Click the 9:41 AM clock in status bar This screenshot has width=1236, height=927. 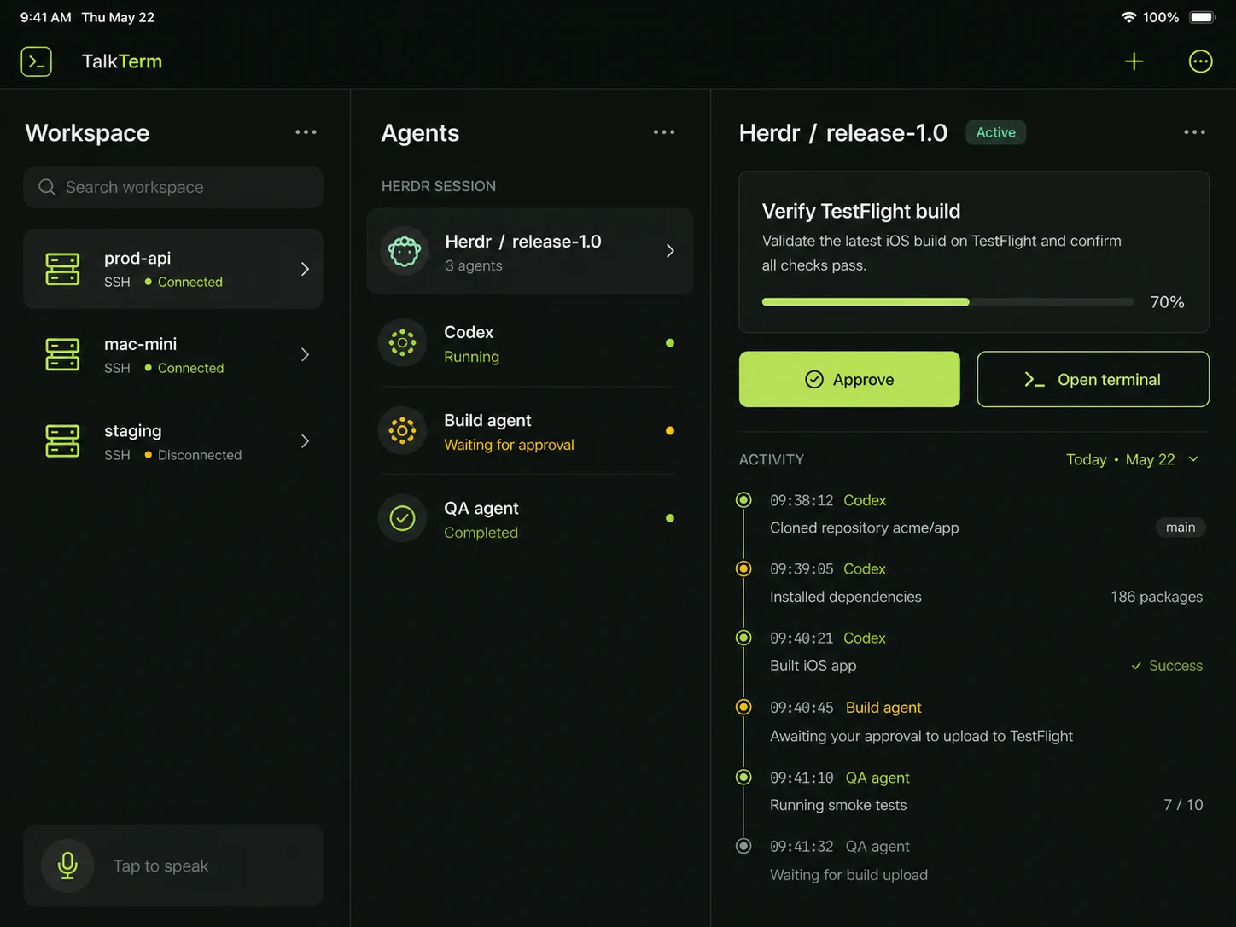45,17
